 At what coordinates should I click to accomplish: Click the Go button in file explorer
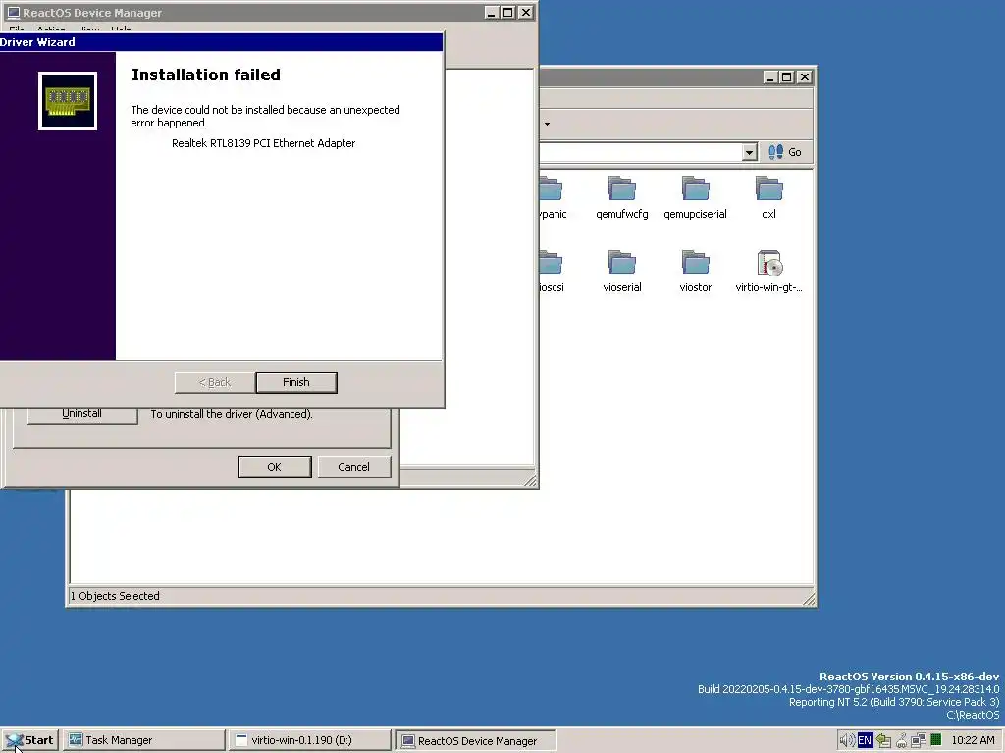pyautogui.click(x=785, y=152)
